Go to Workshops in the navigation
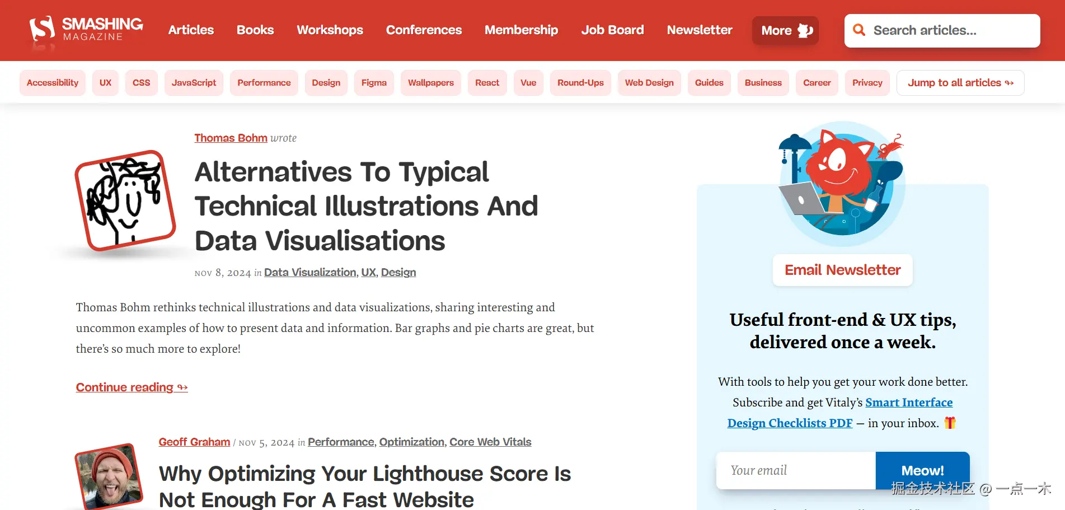The height and width of the screenshot is (510, 1065). pos(330,30)
